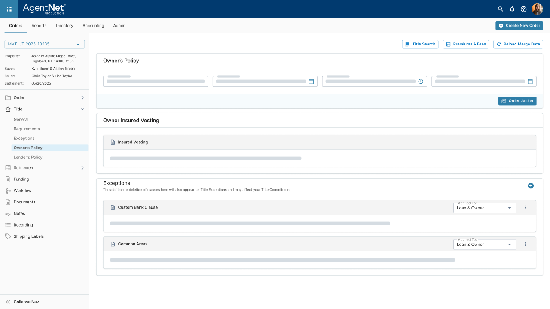Open the user profile avatar
Viewport: 550px width, 309px height.
pyautogui.click(x=538, y=9)
